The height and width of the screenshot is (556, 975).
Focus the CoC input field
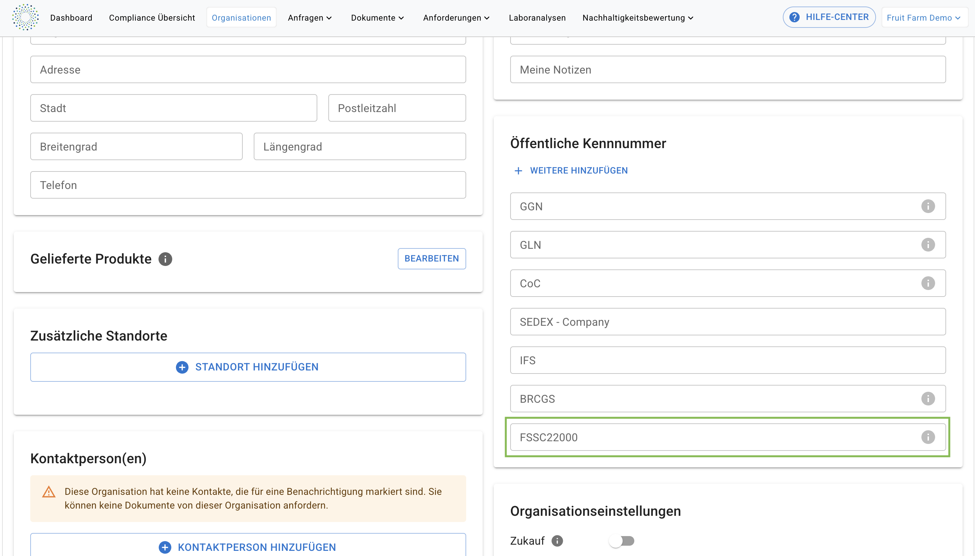pyautogui.click(x=728, y=283)
